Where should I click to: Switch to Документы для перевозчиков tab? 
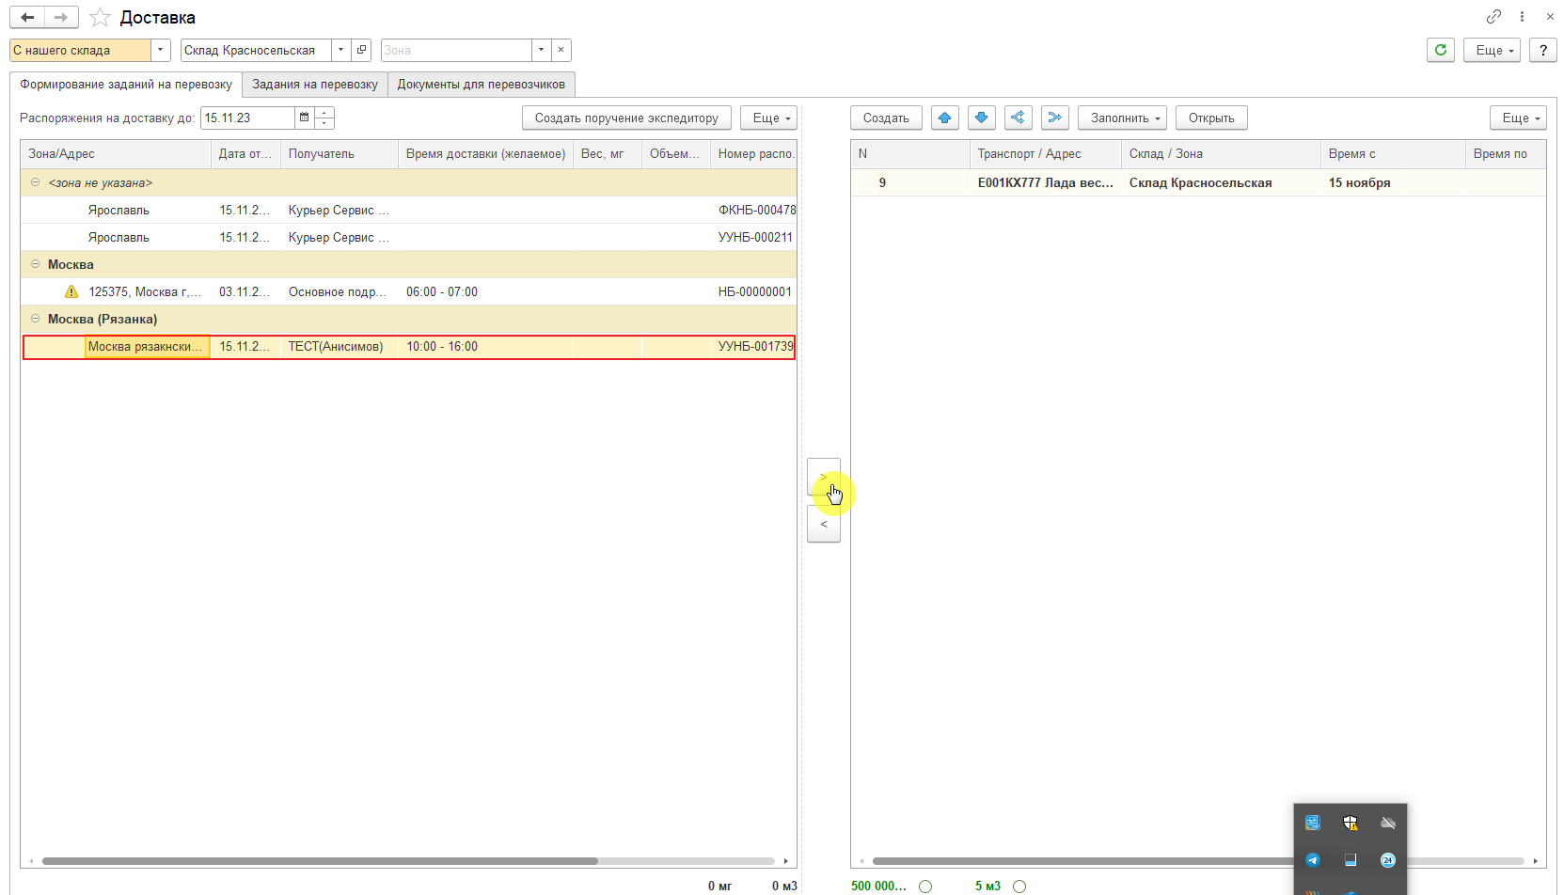(482, 85)
